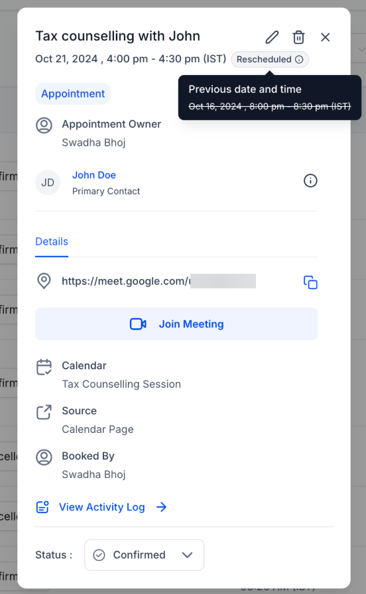This screenshot has width=366, height=594.
Task: Open the Status dropdown showing Confirmed
Action: click(144, 555)
